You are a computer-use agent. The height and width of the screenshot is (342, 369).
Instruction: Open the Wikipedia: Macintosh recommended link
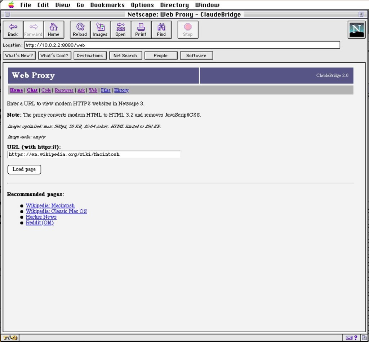(x=50, y=205)
